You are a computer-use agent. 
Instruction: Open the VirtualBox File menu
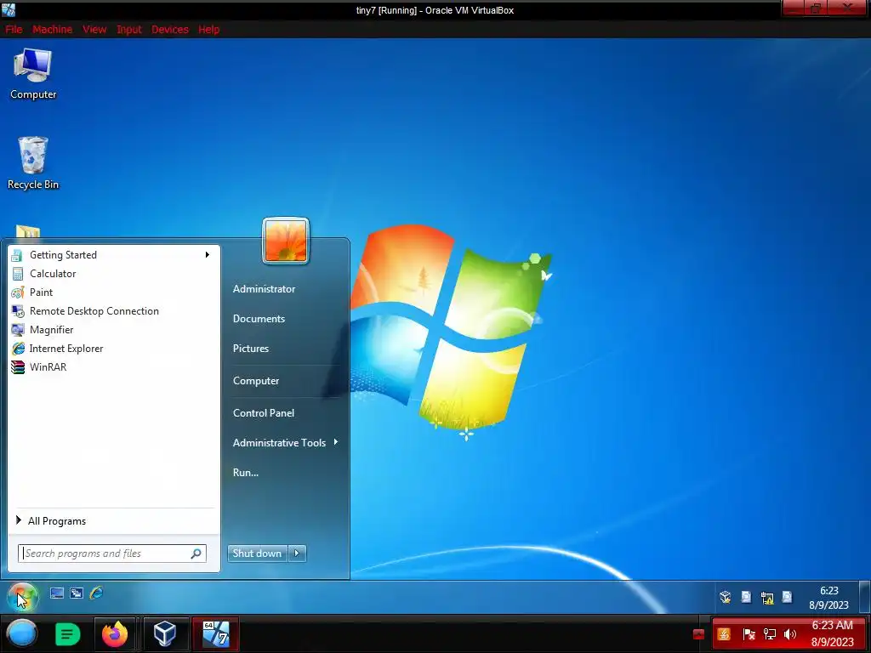[14, 30]
